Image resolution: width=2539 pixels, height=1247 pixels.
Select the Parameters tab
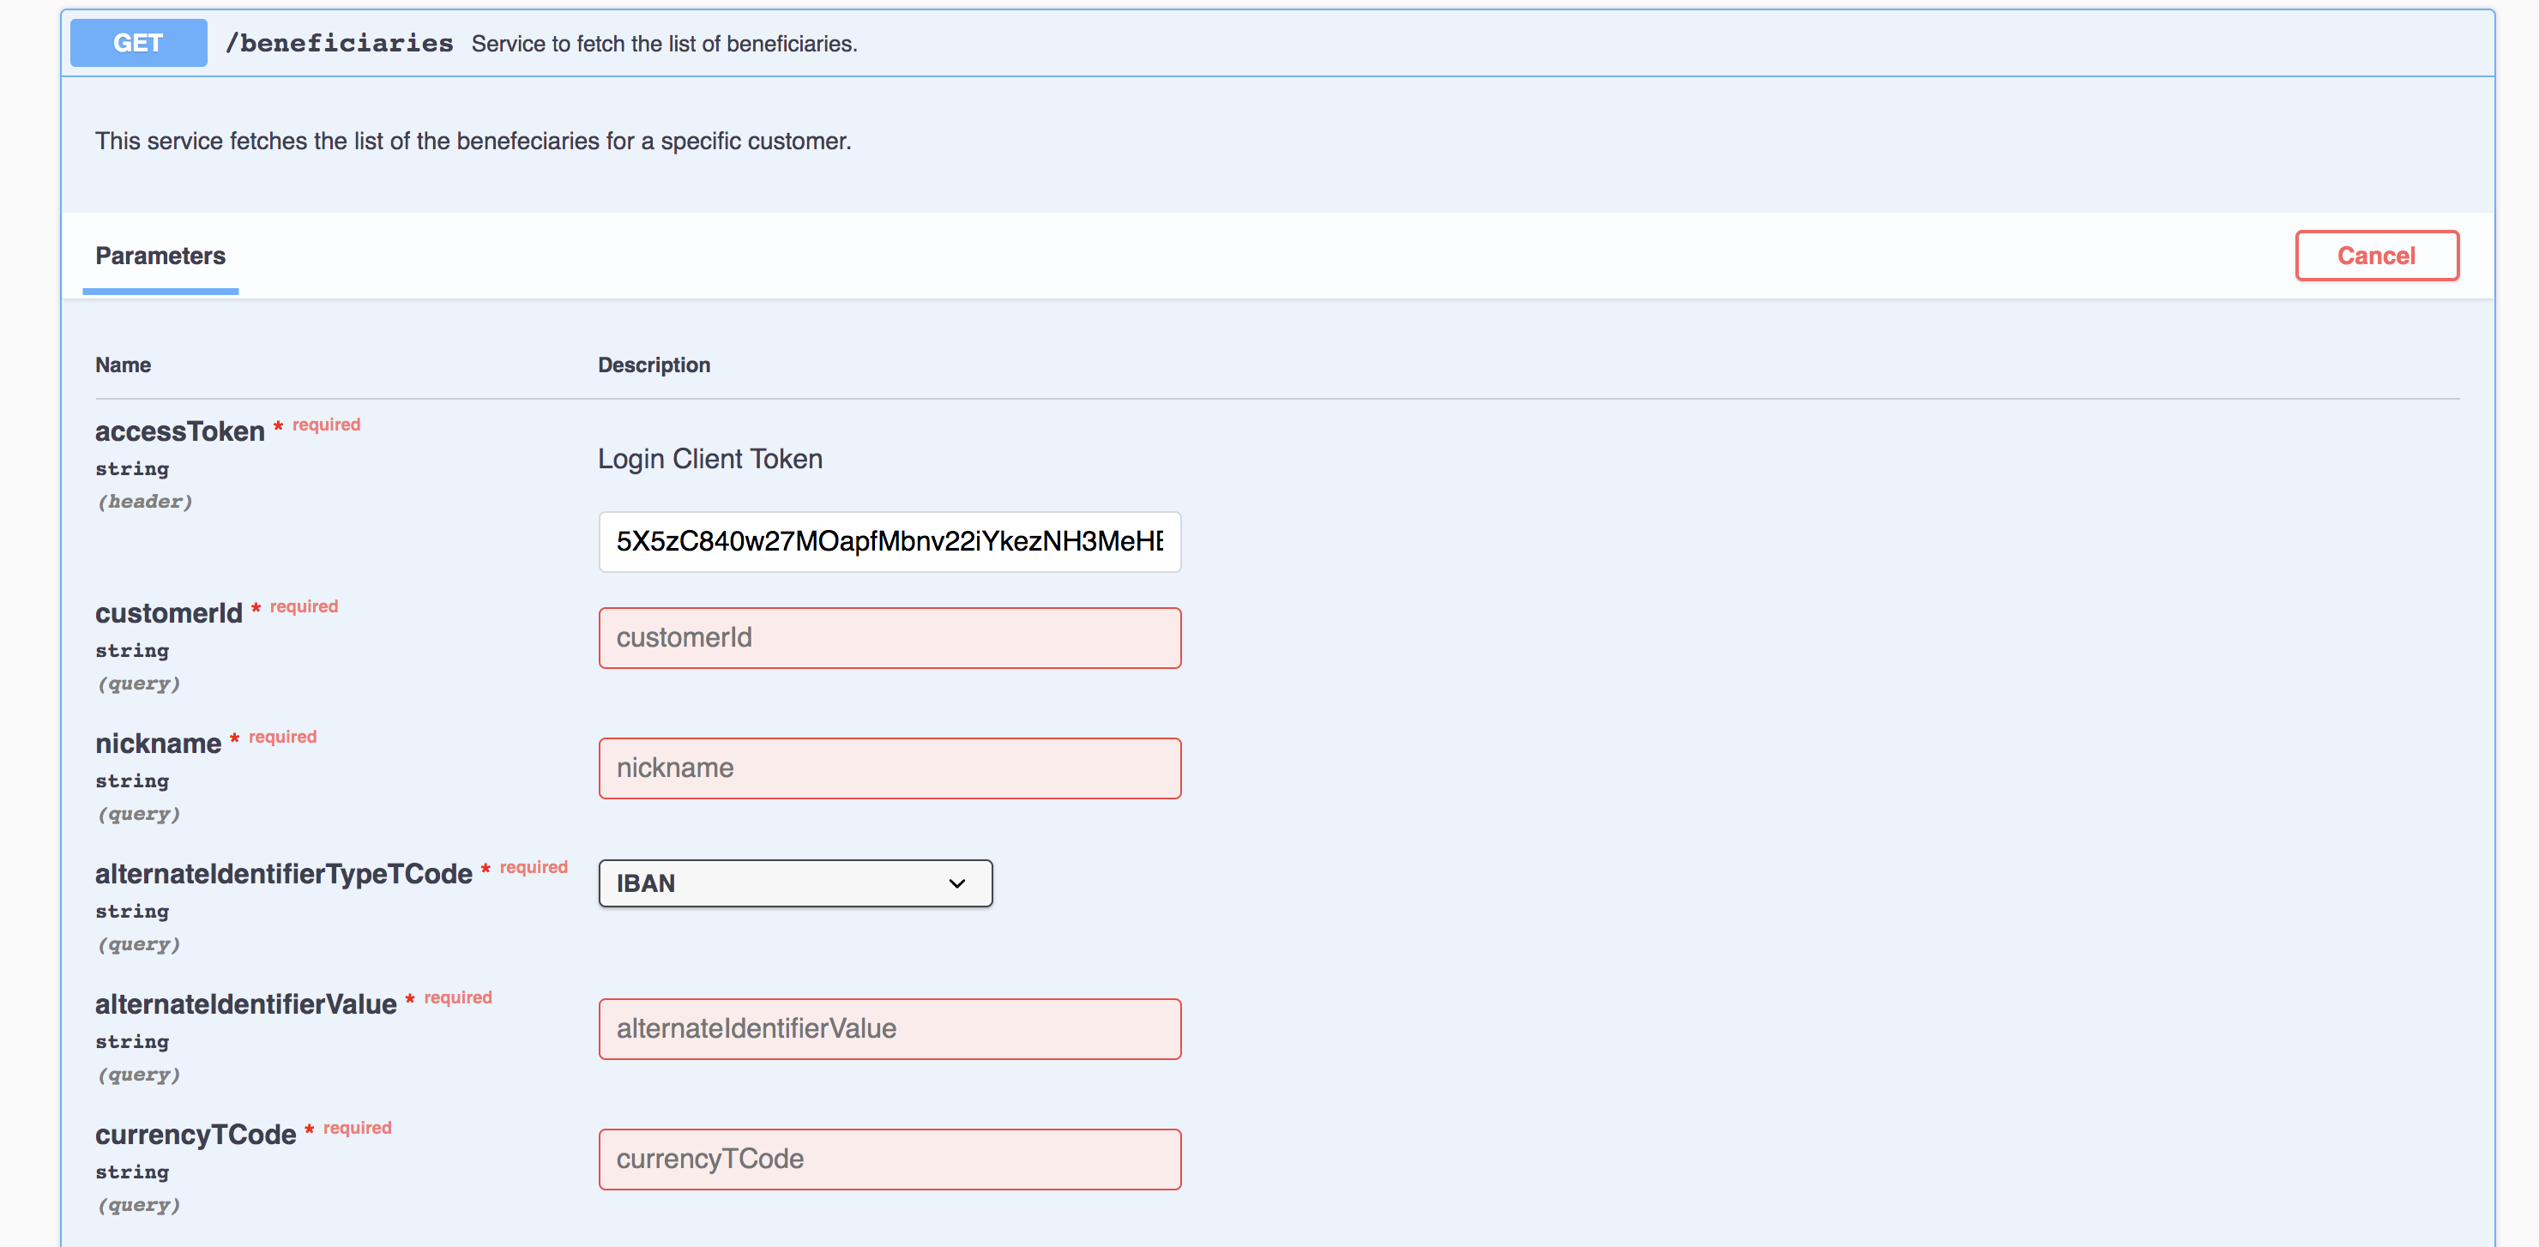tap(160, 256)
